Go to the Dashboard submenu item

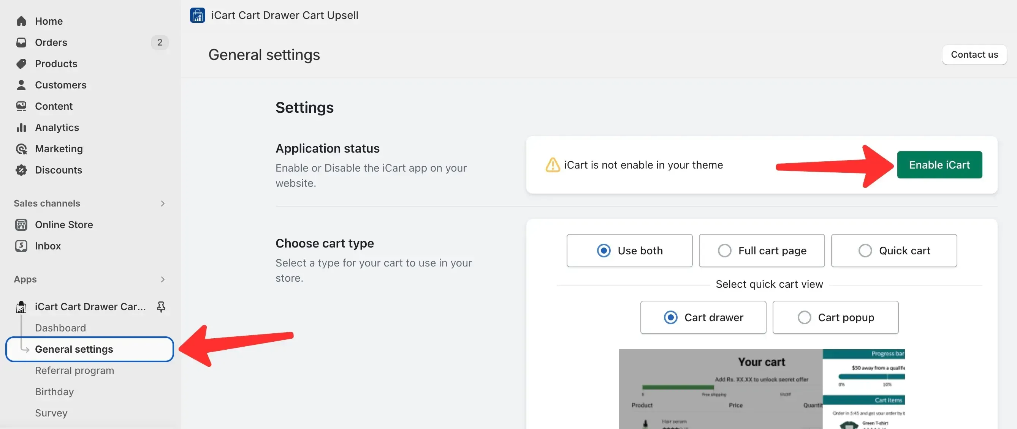pyautogui.click(x=60, y=328)
